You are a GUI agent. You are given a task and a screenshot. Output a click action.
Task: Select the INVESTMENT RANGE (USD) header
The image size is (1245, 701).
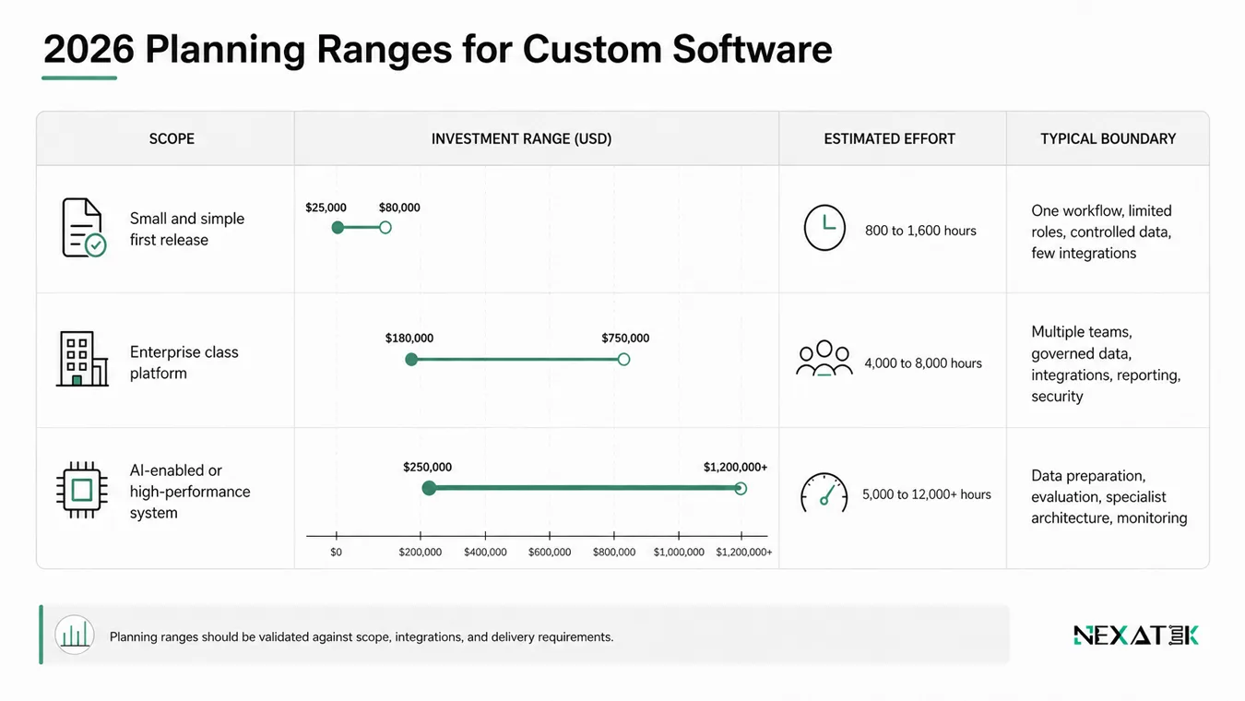(x=521, y=139)
